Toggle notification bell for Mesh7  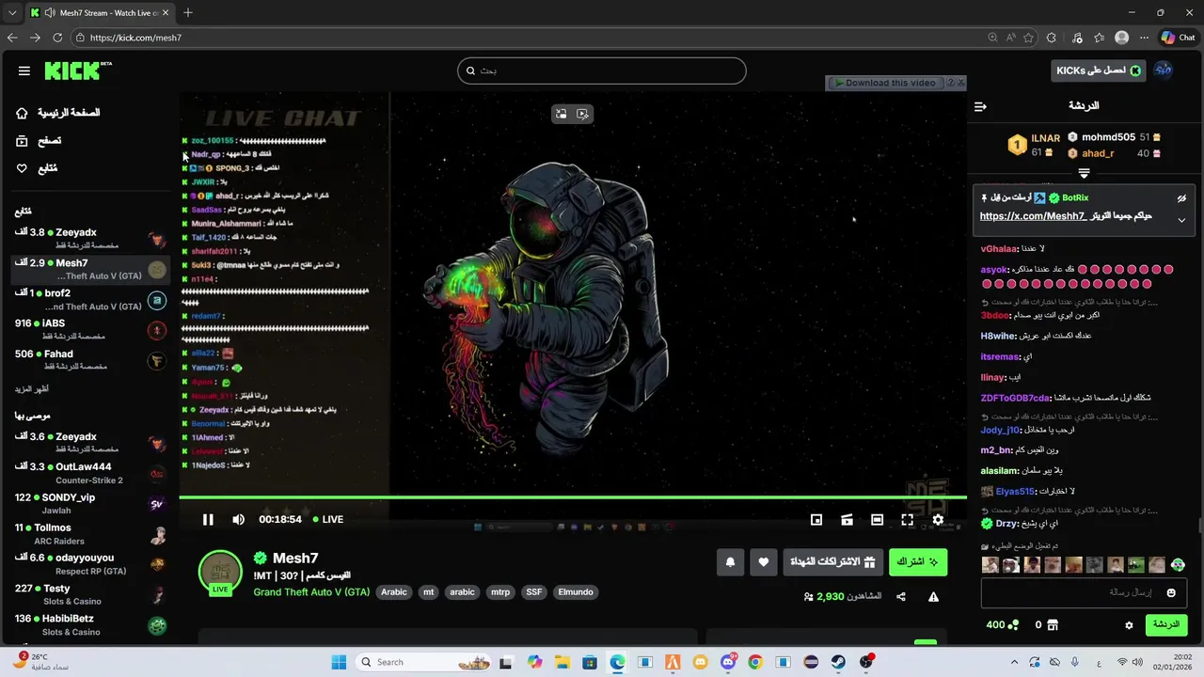pyautogui.click(x=730, y=562)
